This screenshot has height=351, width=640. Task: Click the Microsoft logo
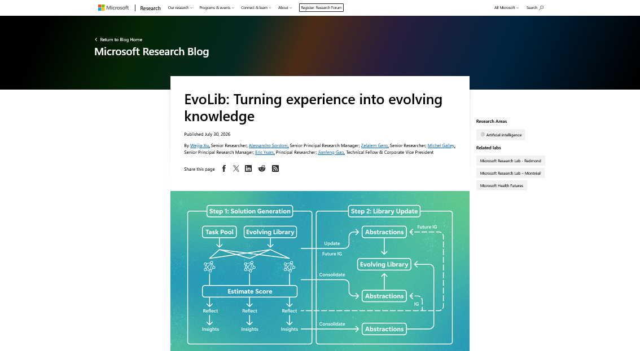click(x=113, y=8)
